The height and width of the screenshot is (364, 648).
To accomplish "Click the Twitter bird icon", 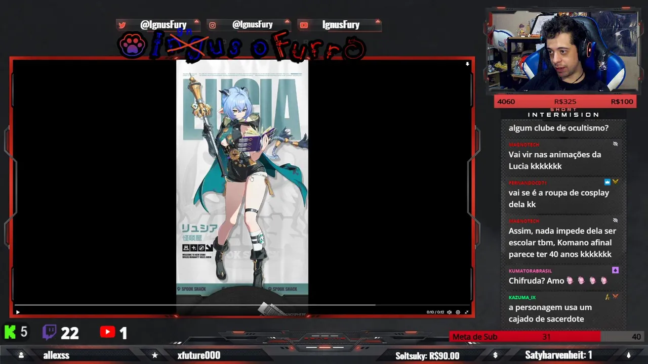I will point(122,25).
